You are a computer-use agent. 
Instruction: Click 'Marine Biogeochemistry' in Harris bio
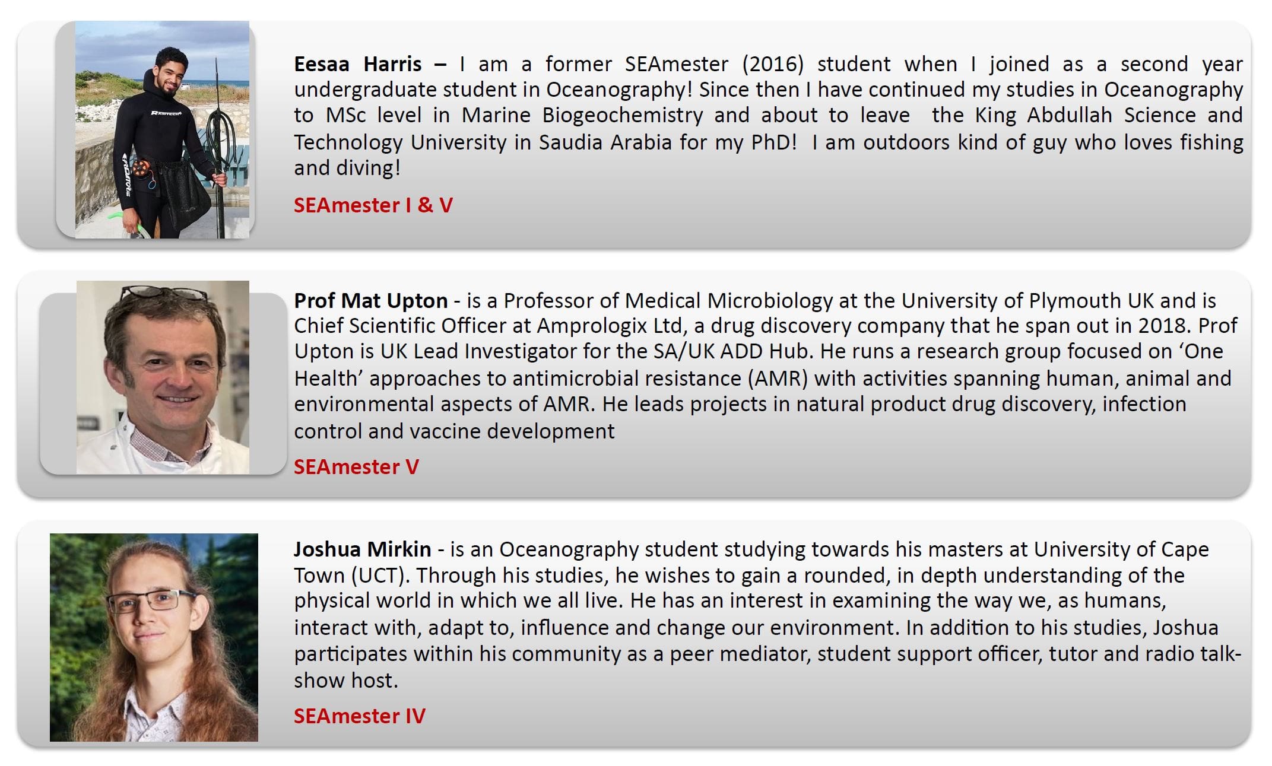click(x=582, y=115)
